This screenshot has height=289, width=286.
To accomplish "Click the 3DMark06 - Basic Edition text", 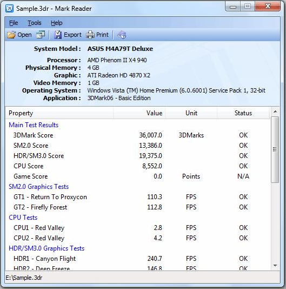I will pyautogui.click(x=119, y=98).
